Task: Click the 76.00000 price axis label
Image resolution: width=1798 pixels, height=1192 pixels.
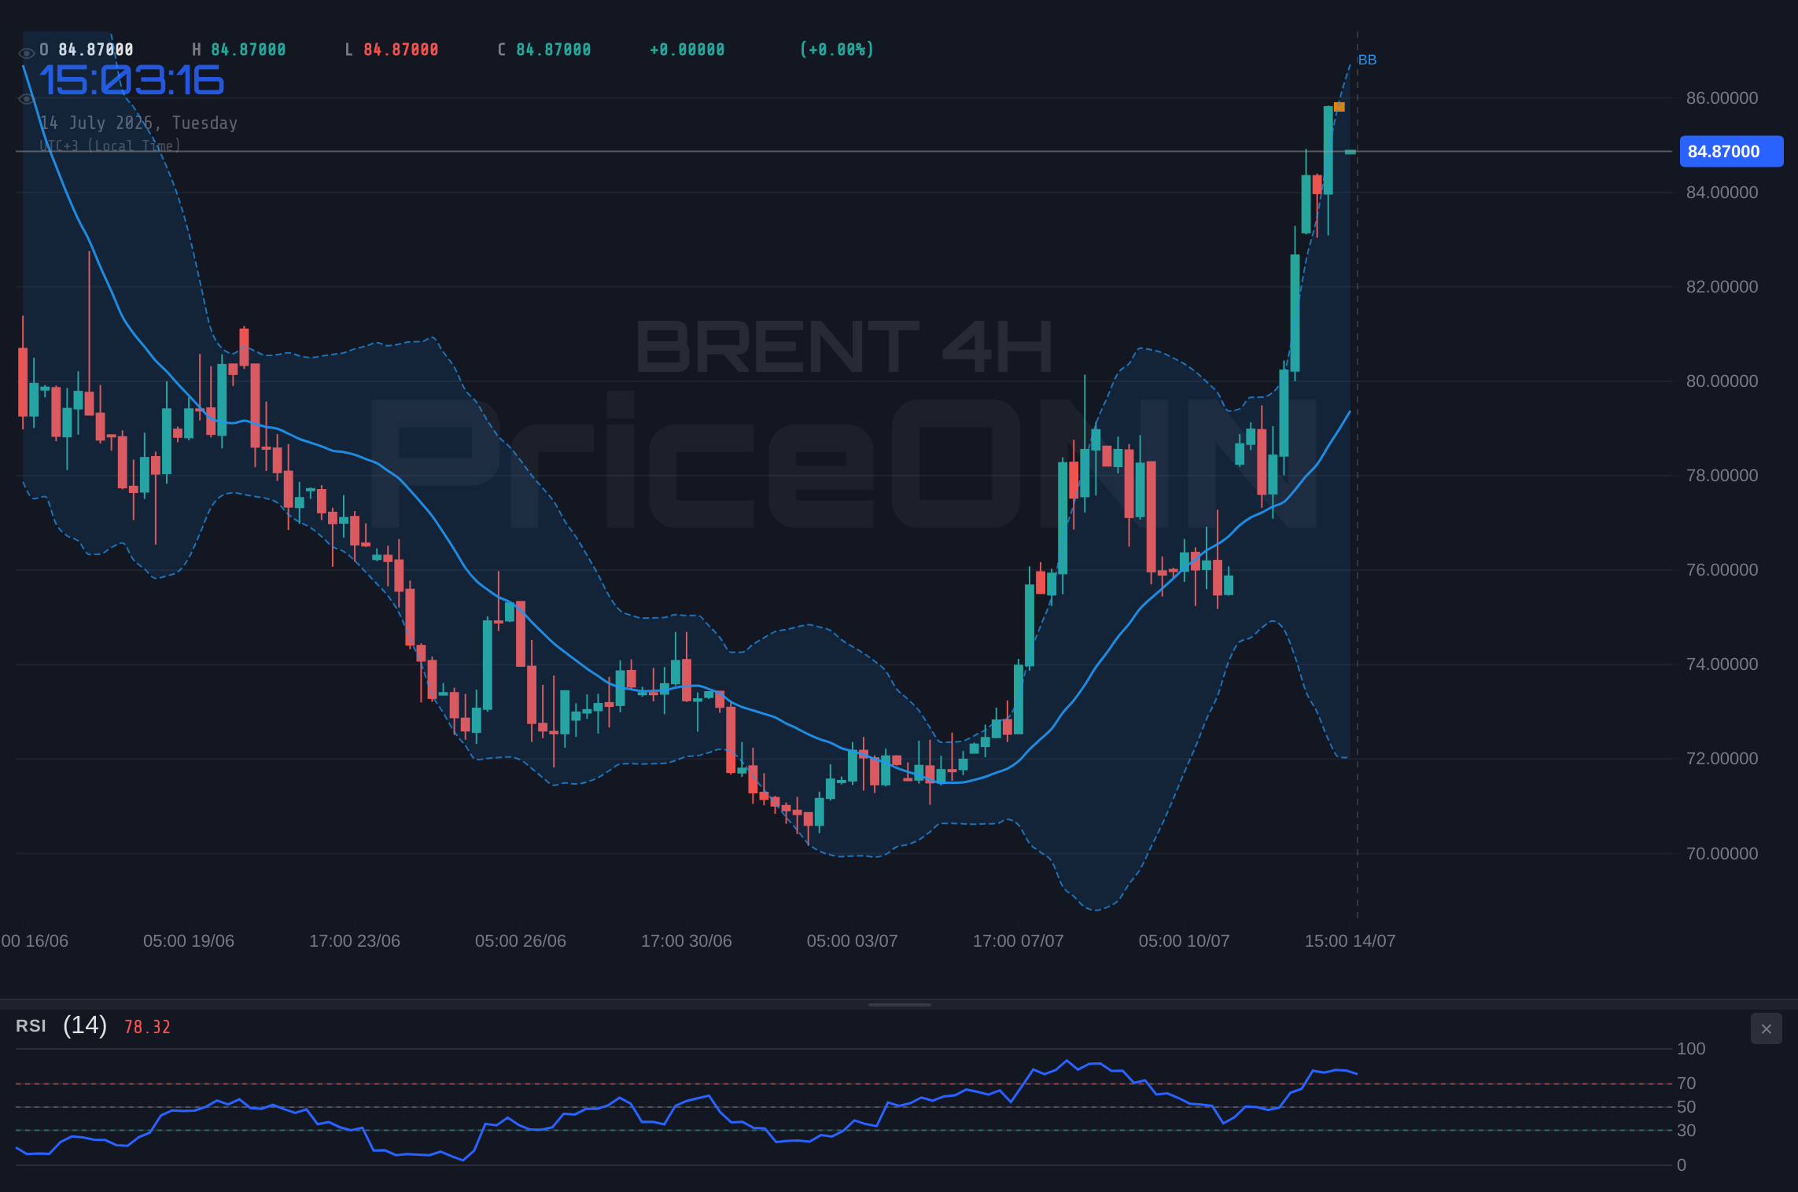Action: (x=1722, y=570)
